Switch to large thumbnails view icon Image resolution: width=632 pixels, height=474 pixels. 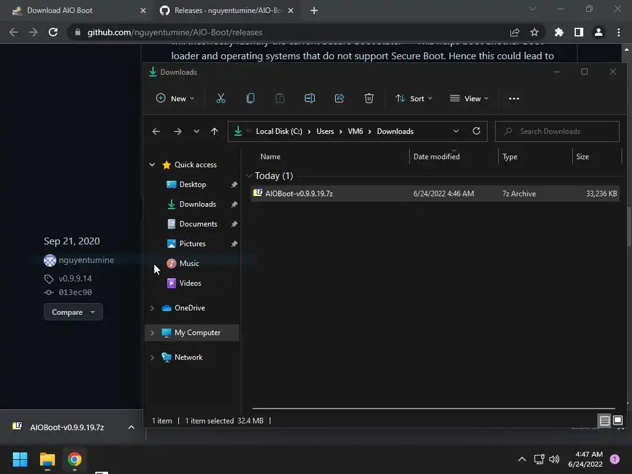[617, 421]
